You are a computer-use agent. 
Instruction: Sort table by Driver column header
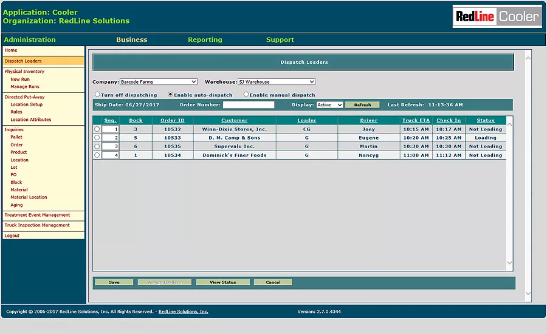pyautogui.click(x=369, y=120)
